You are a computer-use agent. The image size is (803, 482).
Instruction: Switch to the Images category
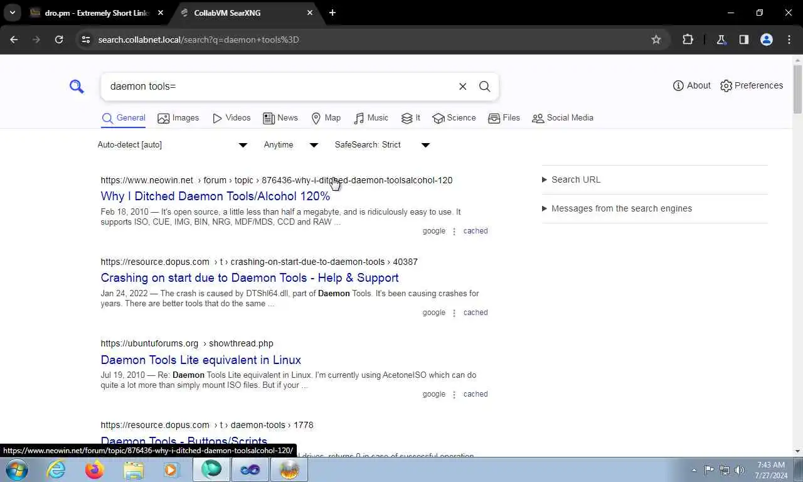tap(178, 118)
